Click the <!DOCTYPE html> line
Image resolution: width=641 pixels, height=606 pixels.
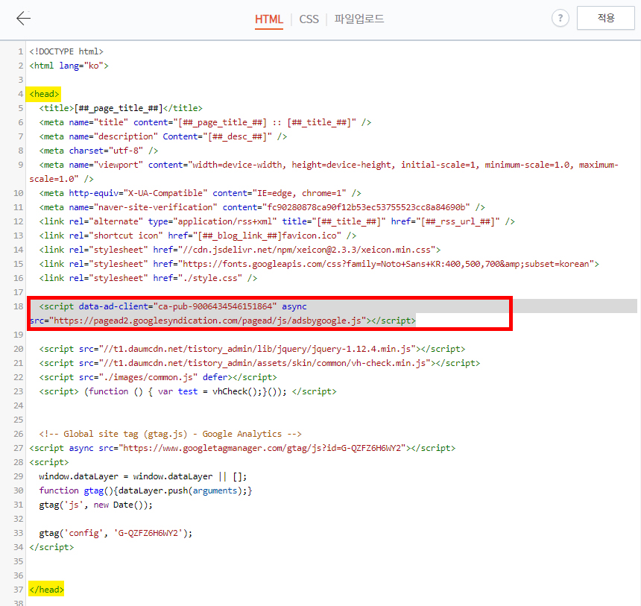click(x=66, y=51)
